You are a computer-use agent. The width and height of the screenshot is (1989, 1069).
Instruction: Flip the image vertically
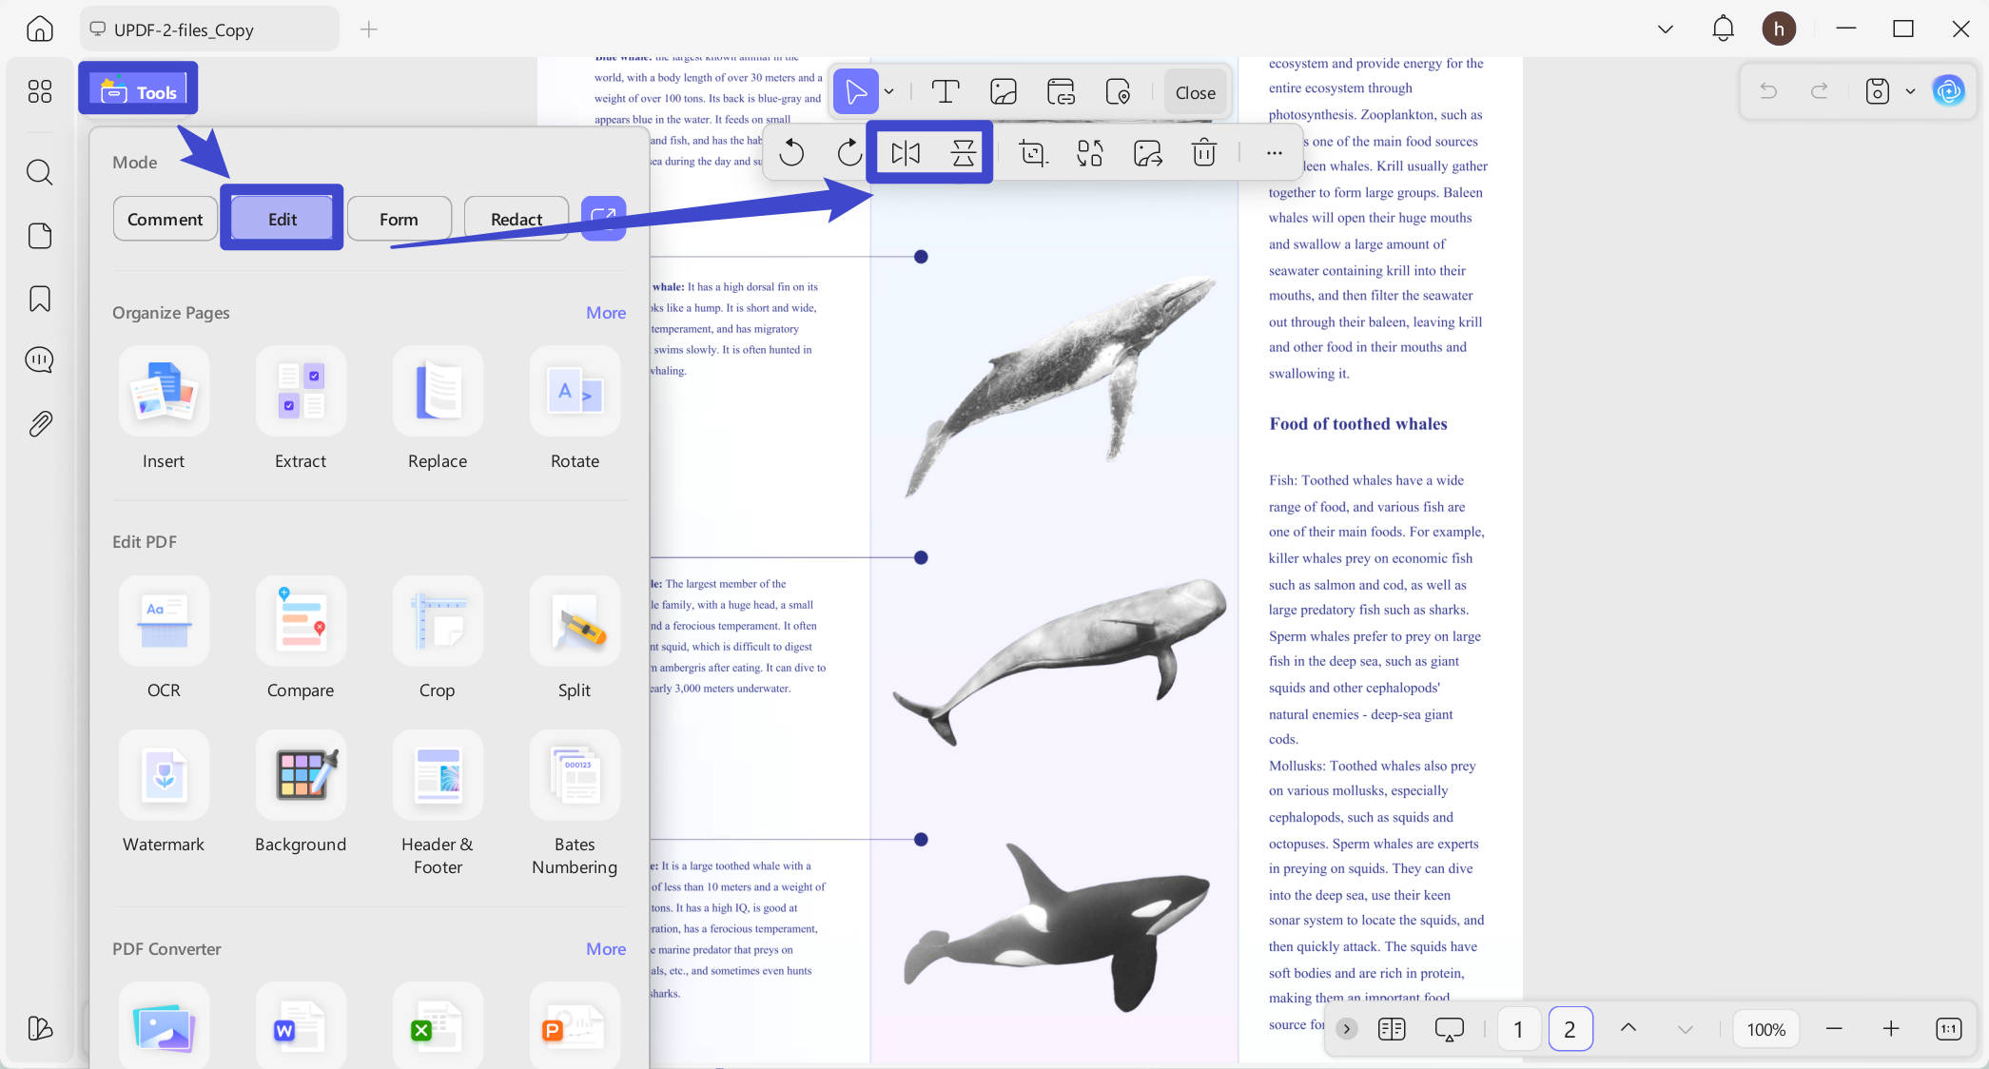(x=964, y=152)
